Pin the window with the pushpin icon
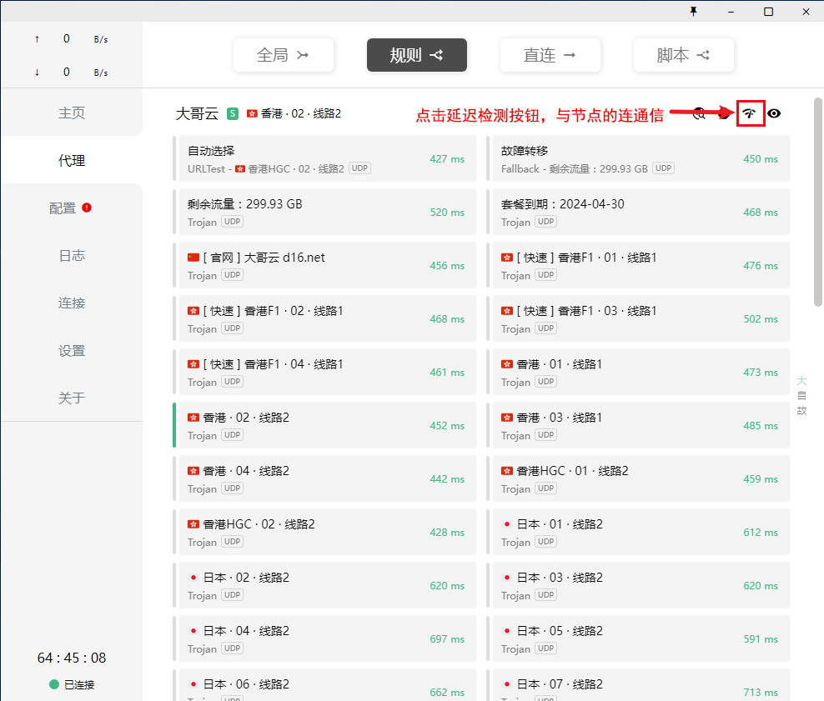This screenshot has height=701, width=824. point(692,11)
